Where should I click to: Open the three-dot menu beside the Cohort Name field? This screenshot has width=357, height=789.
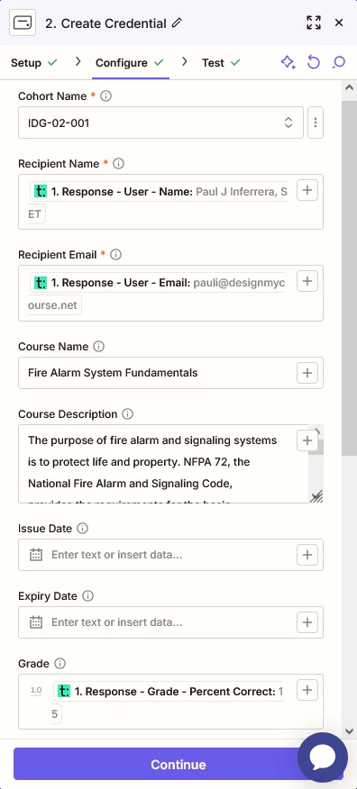point(316,122)
